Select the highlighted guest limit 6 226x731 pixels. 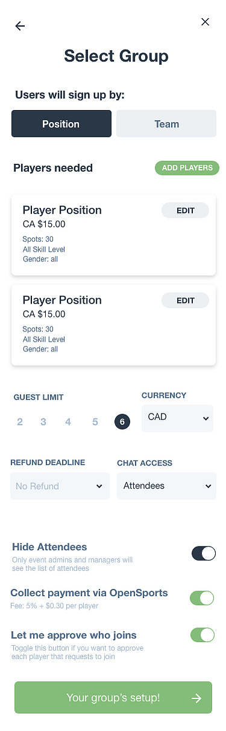[x=122, y=422]
